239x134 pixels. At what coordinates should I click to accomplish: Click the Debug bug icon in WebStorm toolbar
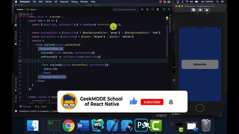pyautogui.click(x=148, y=9)
